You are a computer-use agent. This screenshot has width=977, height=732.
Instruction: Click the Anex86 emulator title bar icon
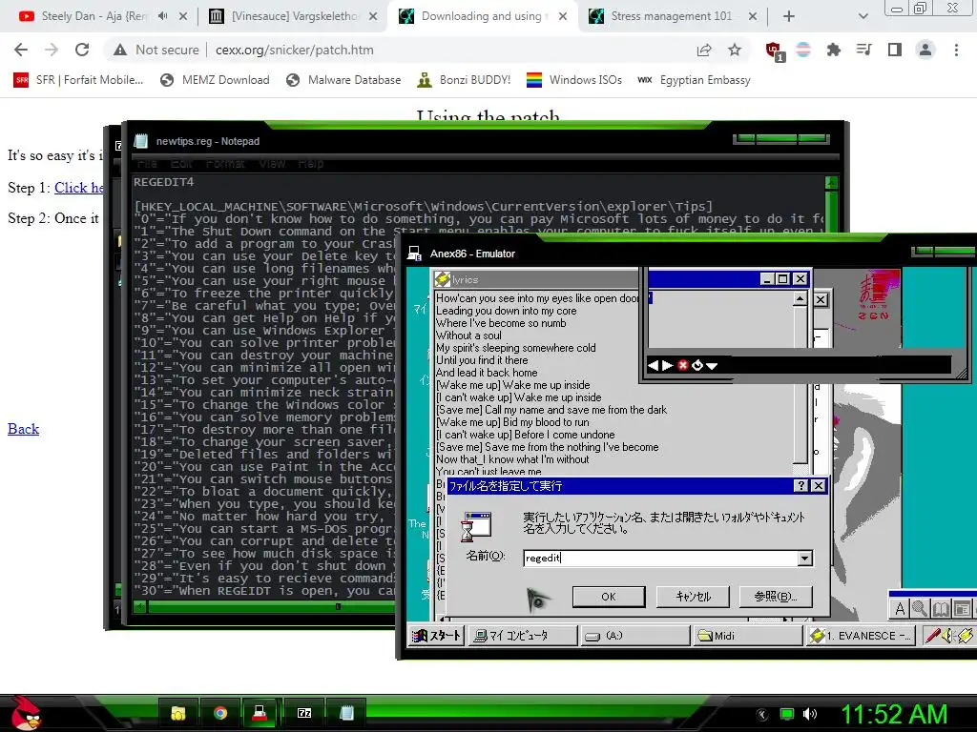click(414, 254)
